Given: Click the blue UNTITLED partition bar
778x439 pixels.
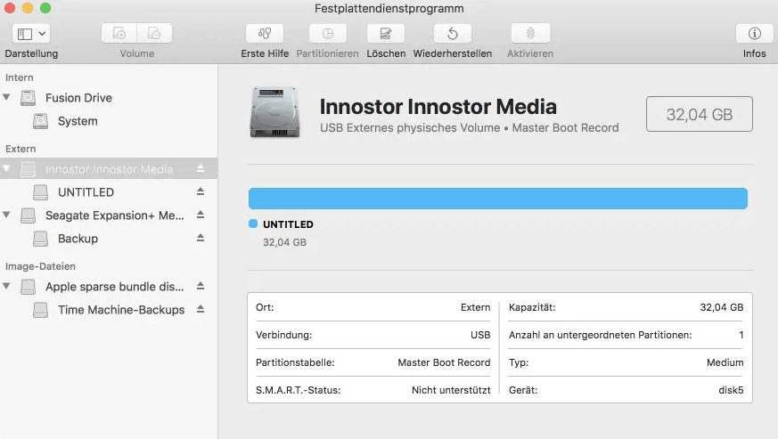Looking at the screenshot, I should [x=497, y=199].
